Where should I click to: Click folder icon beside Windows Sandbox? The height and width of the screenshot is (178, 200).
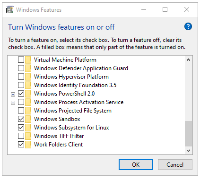(x=28, y=119)
